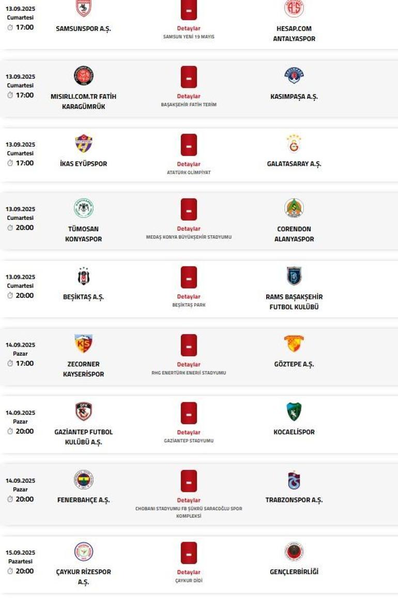
Task: Click the Gençlerbirliği club logo
Action: [294, 551]
